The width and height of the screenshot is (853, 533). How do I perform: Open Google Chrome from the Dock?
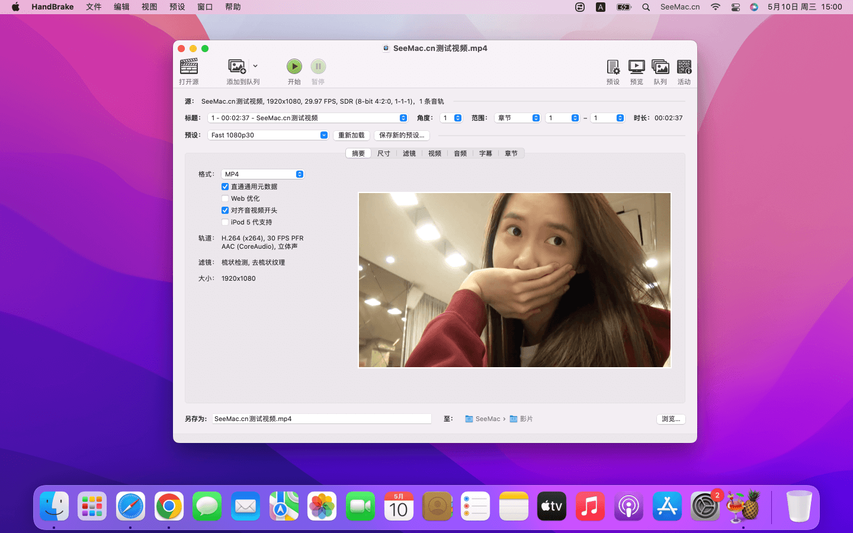pos(169,506)
